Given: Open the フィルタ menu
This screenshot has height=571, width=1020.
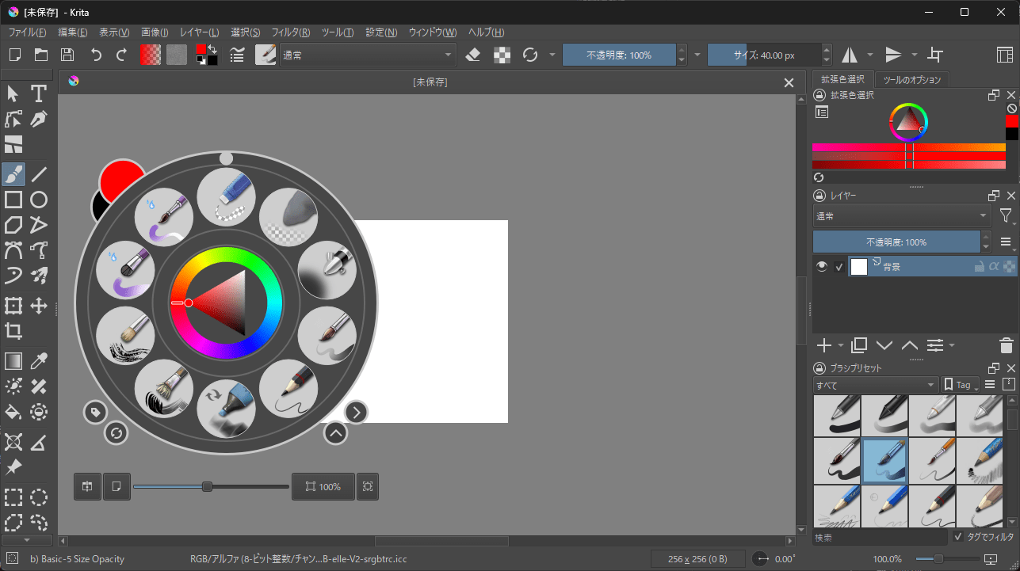Looking at the screenshot, I should click(x=290, y=32).
